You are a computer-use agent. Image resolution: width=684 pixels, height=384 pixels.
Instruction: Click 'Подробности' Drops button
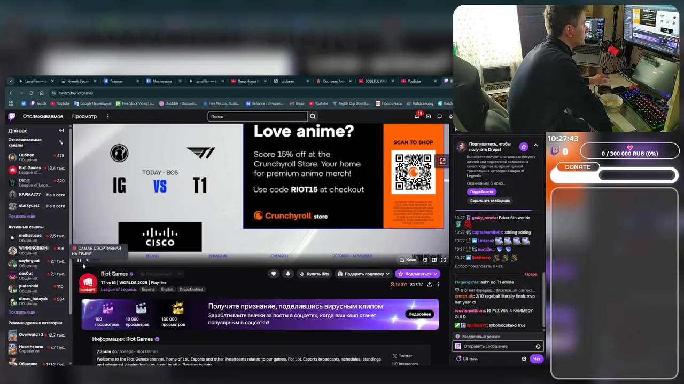coord(481,191)
